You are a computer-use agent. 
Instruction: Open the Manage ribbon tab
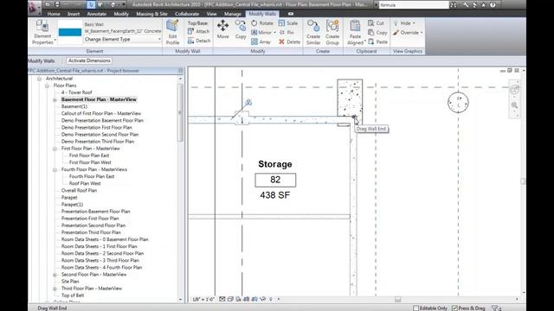click(x=233, y=14)
